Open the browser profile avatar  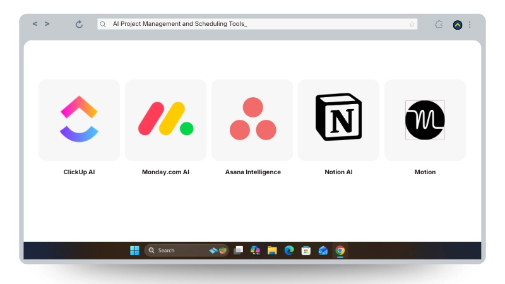[457, 25]
